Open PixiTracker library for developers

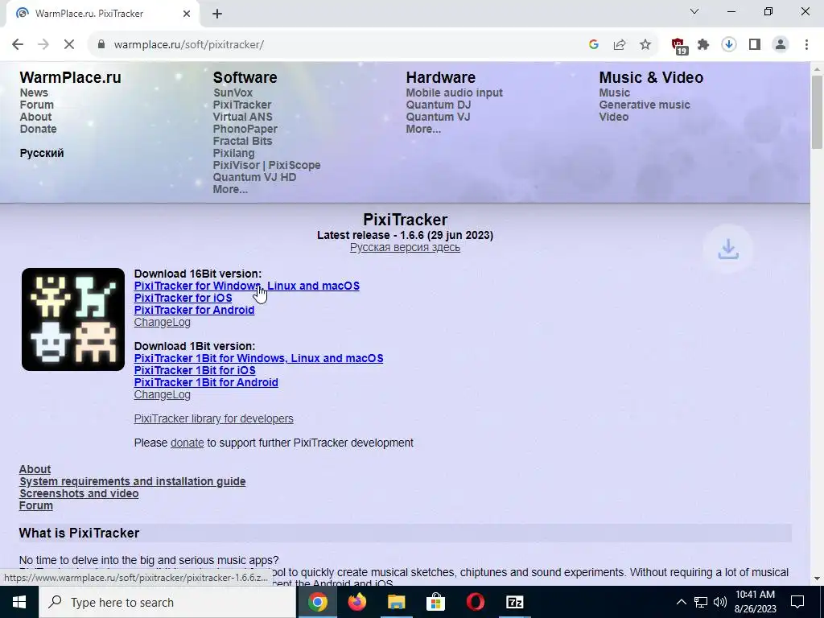[214, 418]
